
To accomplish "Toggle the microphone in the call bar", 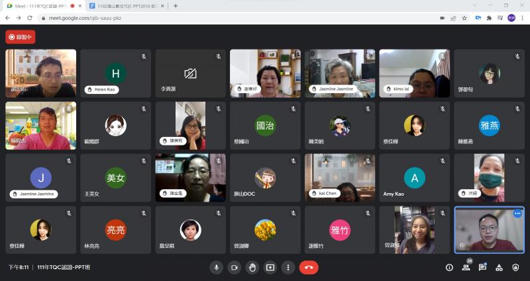I will [216, 267].
